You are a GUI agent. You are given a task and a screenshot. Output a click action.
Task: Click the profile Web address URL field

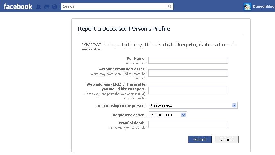[x=188, y=91]
